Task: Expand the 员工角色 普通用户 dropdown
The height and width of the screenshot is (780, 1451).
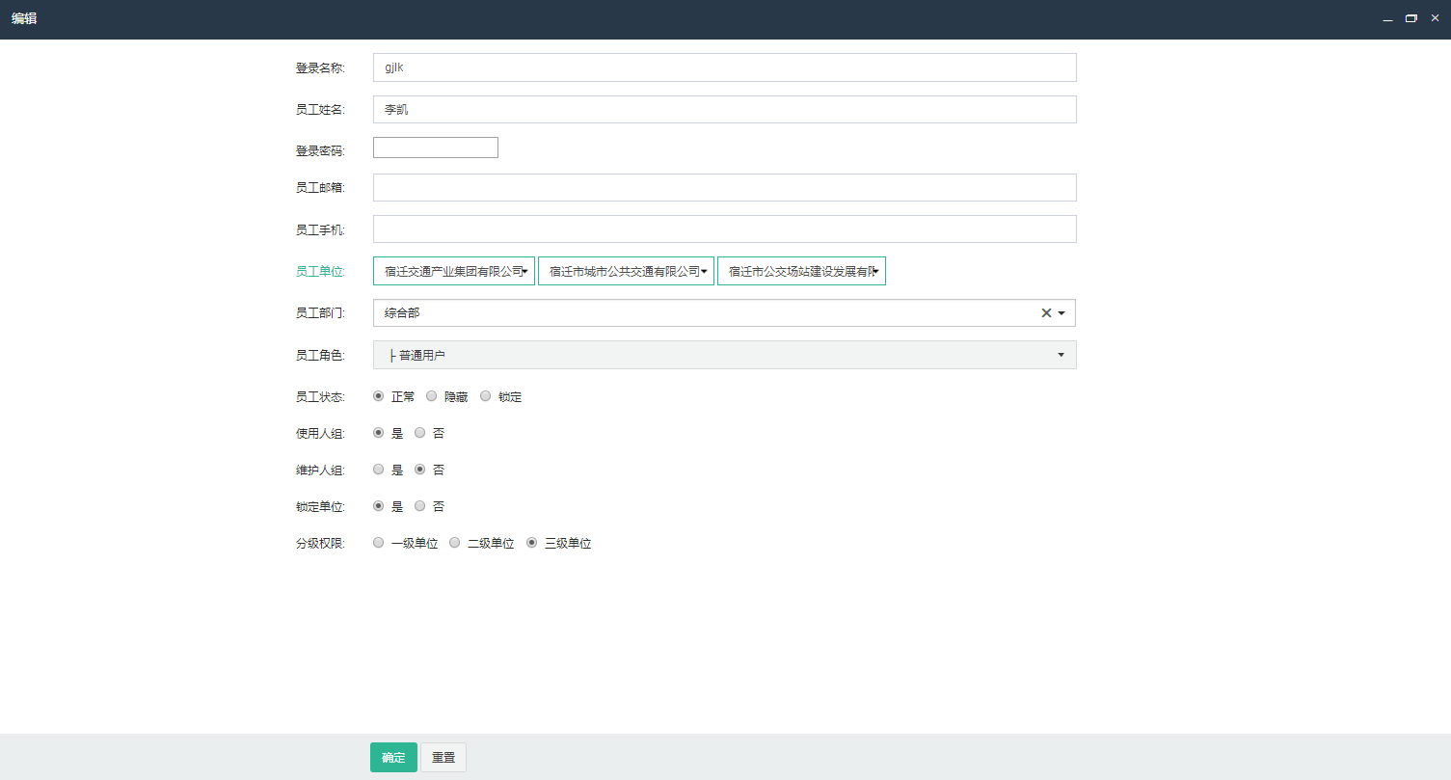Action: click(1061, 355)
